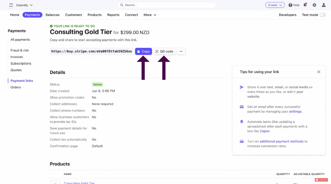Open the Create dropdown button
The height and width of the screenshot is (184, 331).
point(275,5)
